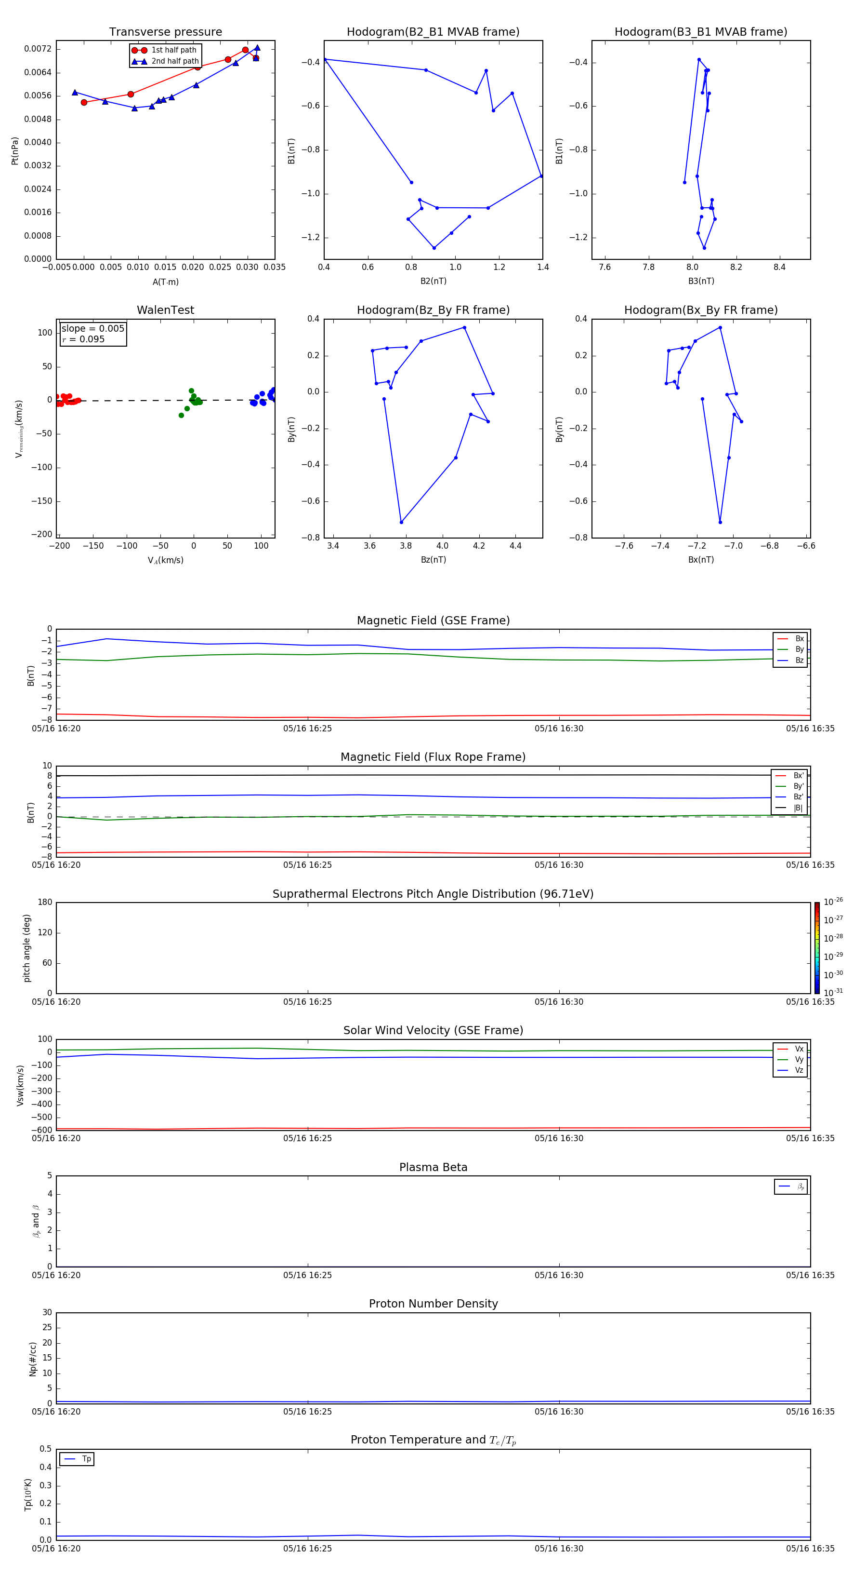This screenshot has width=867, height=1591.
Task: Click the 'Bx(nT)' x-axis label
Action: [701, 560]
